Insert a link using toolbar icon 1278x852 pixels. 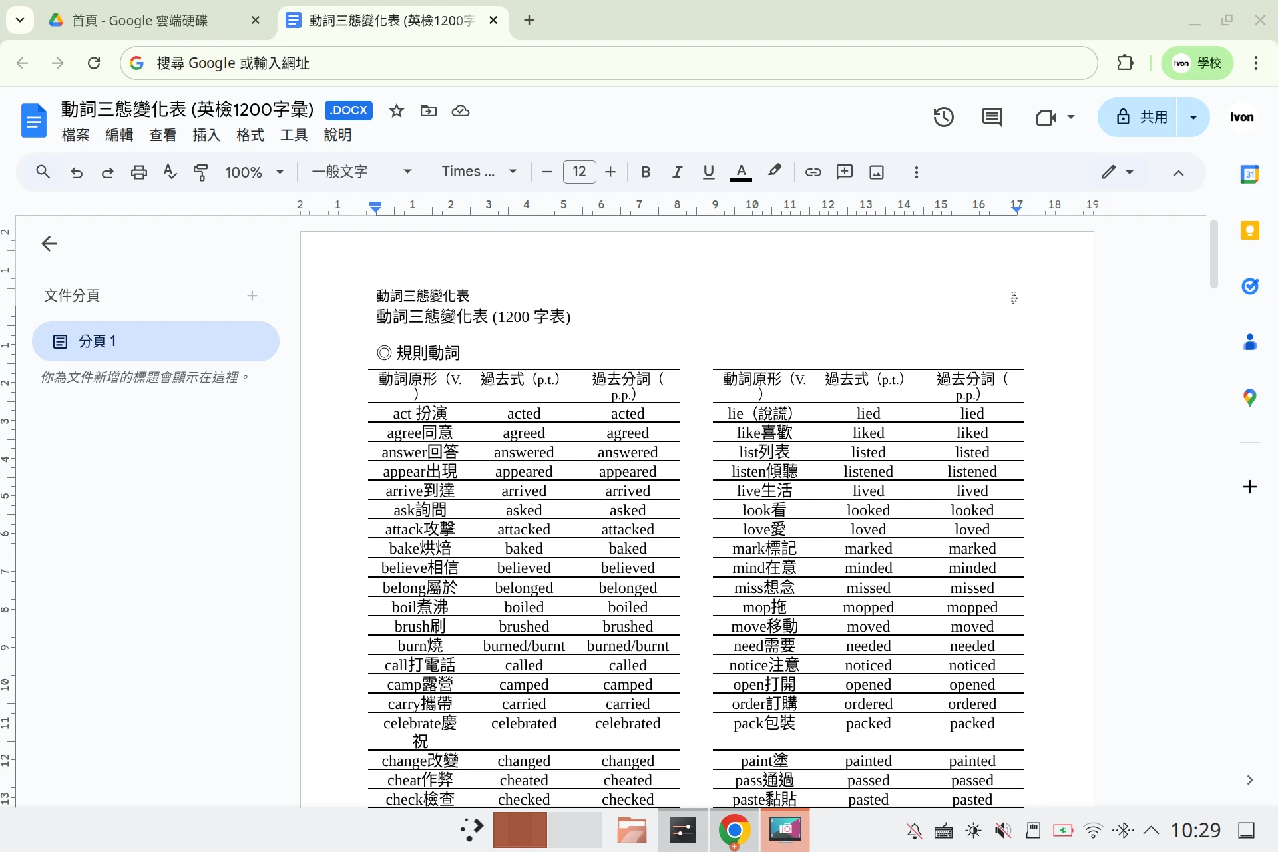pyautogui.click(x=813, y=172)
